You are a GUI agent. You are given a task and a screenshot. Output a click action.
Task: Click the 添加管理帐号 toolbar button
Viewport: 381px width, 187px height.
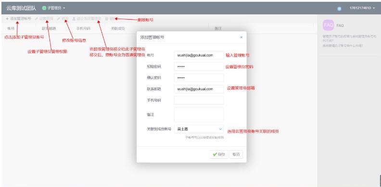click(18, 19)
